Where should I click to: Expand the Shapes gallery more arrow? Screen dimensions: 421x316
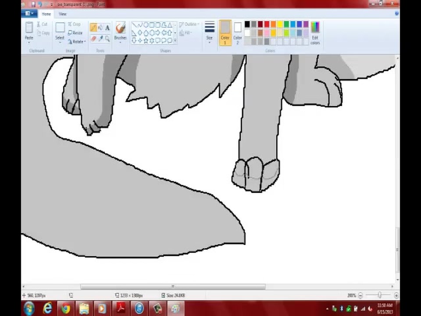175,40
